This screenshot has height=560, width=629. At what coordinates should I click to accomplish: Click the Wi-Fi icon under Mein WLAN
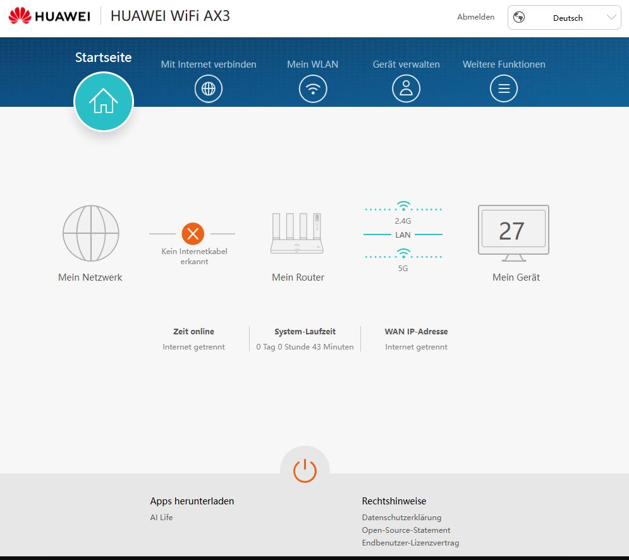pos(313,88)
